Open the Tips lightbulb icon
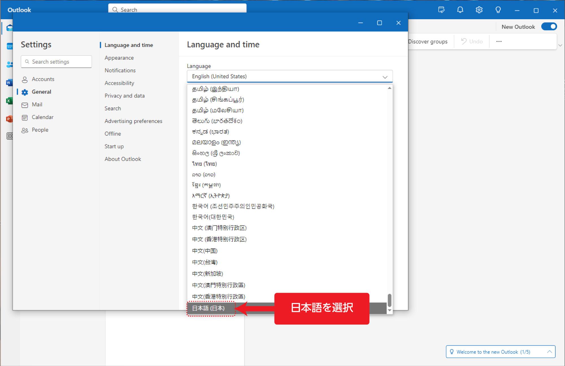Viewport: 565px width, 366px height. [x=498, y=10]
